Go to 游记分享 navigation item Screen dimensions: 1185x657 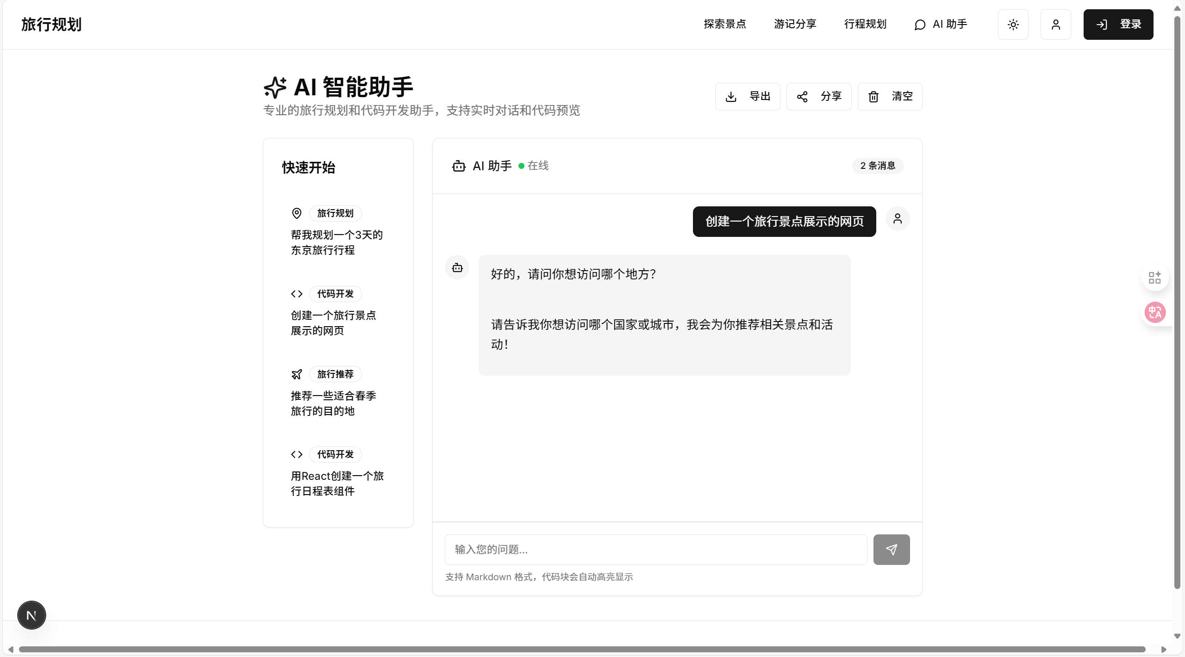795,24
